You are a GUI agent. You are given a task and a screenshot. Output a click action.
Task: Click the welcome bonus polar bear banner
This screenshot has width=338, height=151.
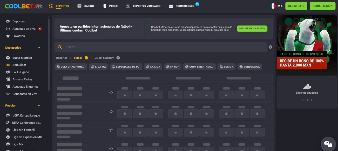pos(307,45)
